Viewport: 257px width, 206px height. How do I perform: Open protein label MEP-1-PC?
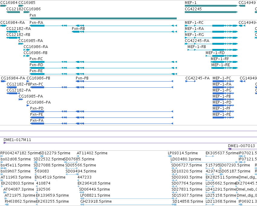222,78
